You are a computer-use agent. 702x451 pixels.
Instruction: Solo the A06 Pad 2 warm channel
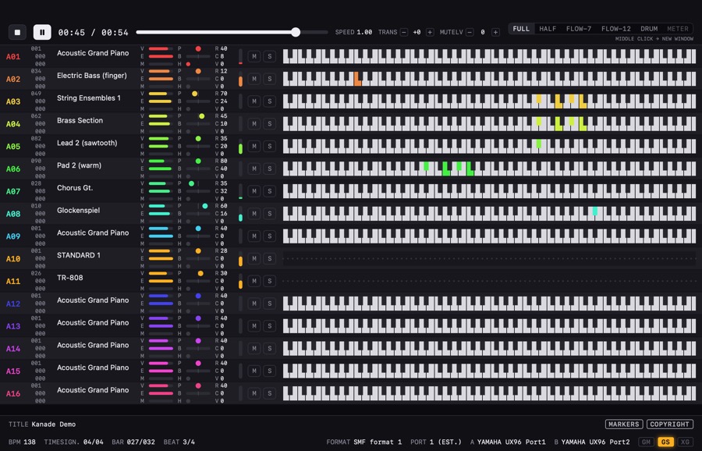pyautogui.click(x=270, y=169)
